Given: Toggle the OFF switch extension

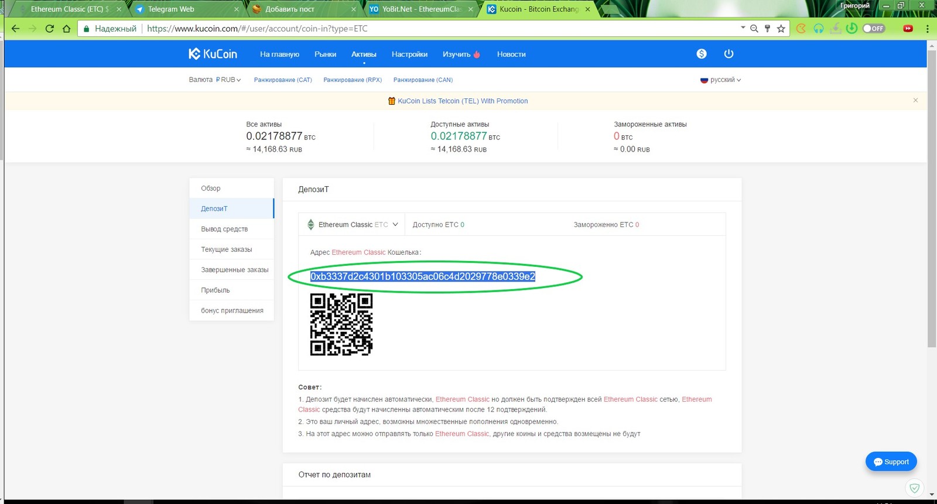Looking at the screenshot, I should [x=874, y=28].
